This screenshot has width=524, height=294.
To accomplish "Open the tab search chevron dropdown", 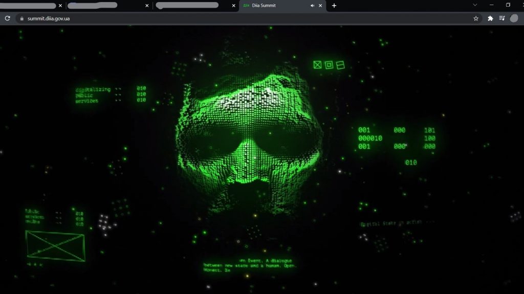I will [x=475, y=5].
